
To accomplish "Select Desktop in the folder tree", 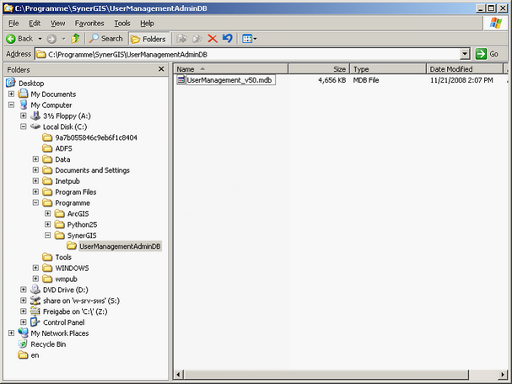I will click(31, 84).
